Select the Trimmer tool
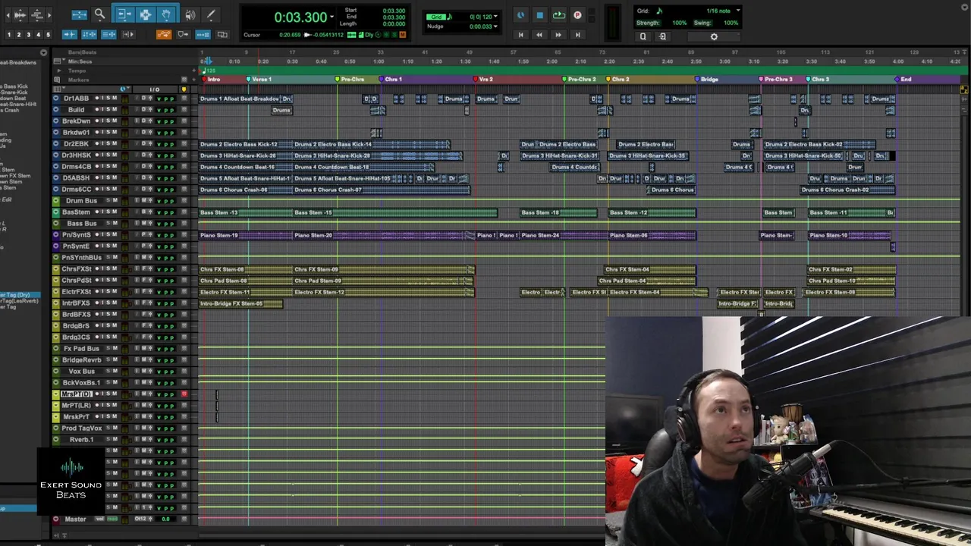 [x=125, y=14]
